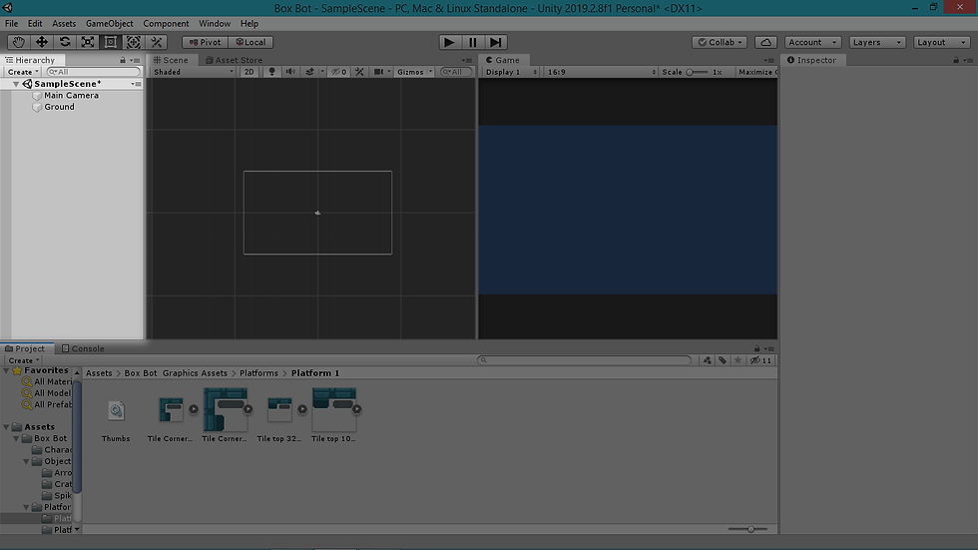The width and height of the screenshot is (978, 550).
Task: Click the Step frame button
Action: point(496,42)
